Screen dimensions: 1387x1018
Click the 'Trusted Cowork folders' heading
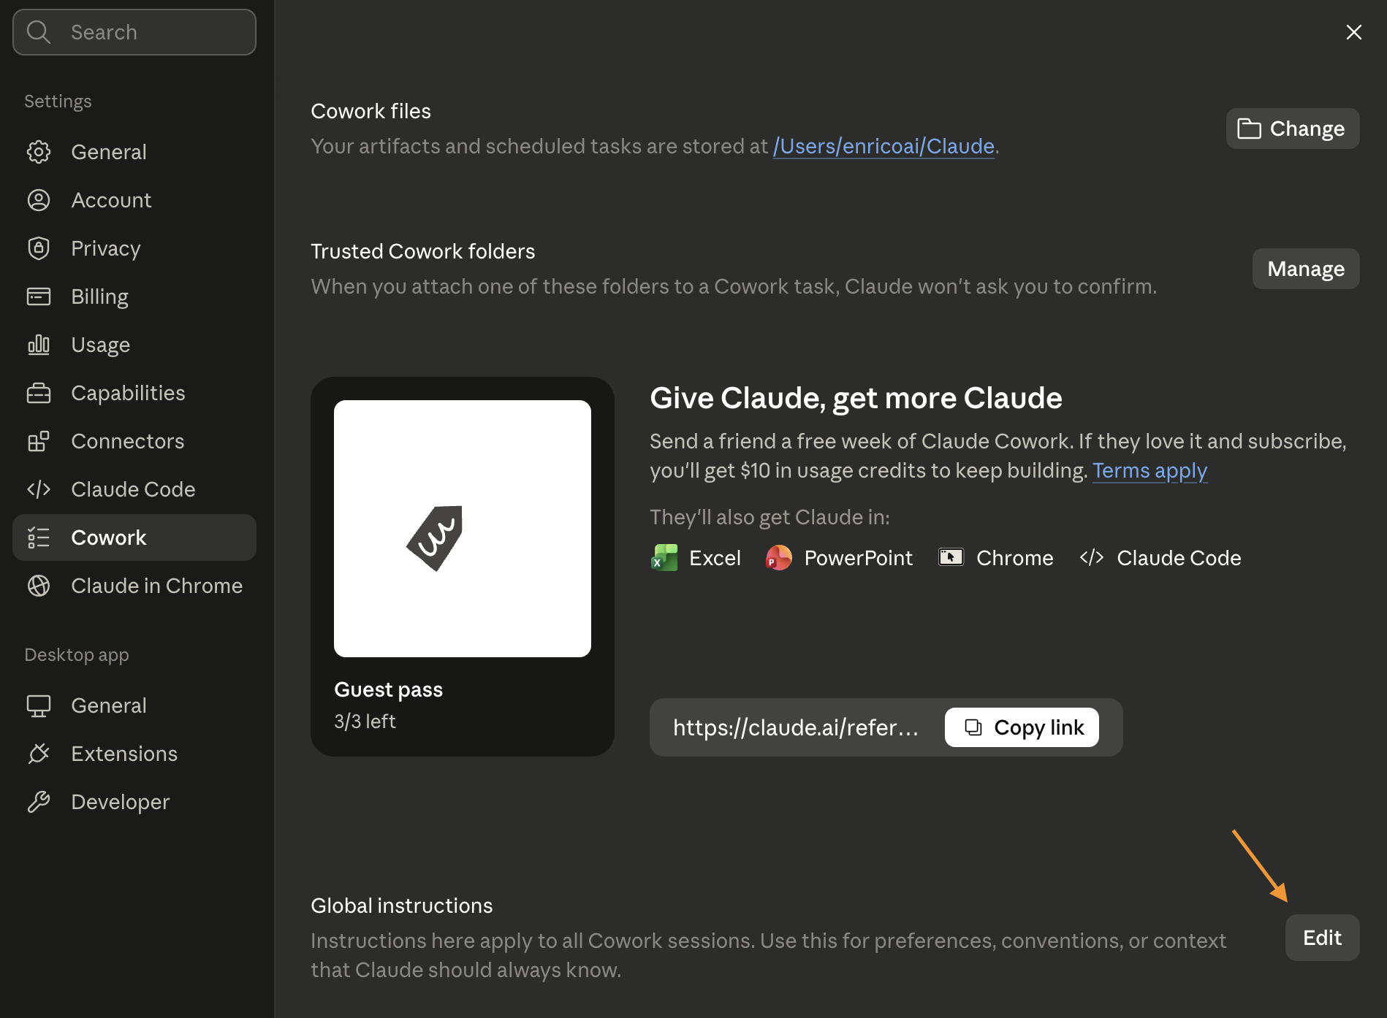[x=423, y=251]
